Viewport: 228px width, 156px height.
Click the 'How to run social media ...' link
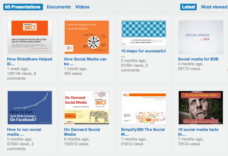coord(24,132)
